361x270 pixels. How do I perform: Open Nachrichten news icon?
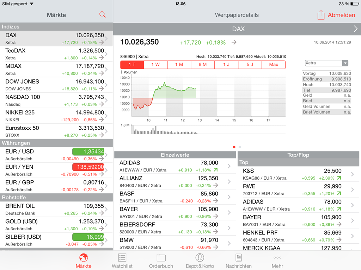tap(239, 258)
